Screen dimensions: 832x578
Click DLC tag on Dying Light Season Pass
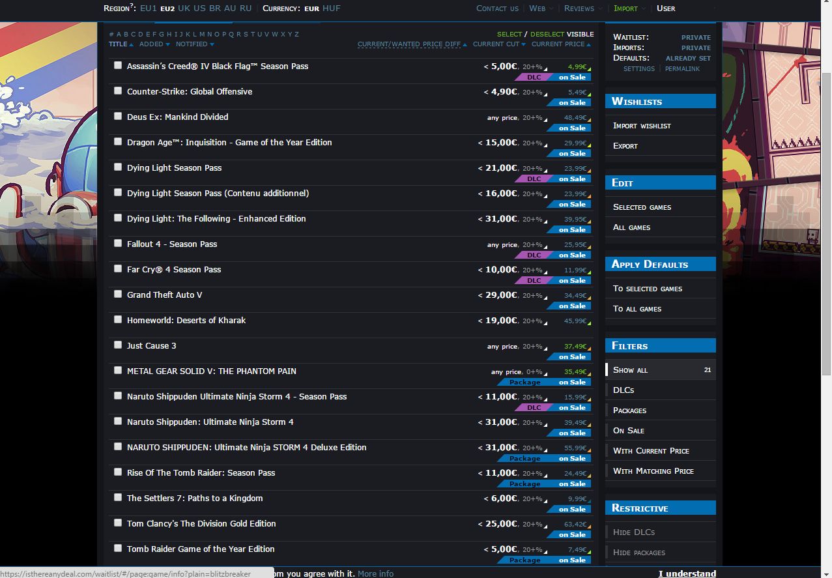tap(534, 179)
